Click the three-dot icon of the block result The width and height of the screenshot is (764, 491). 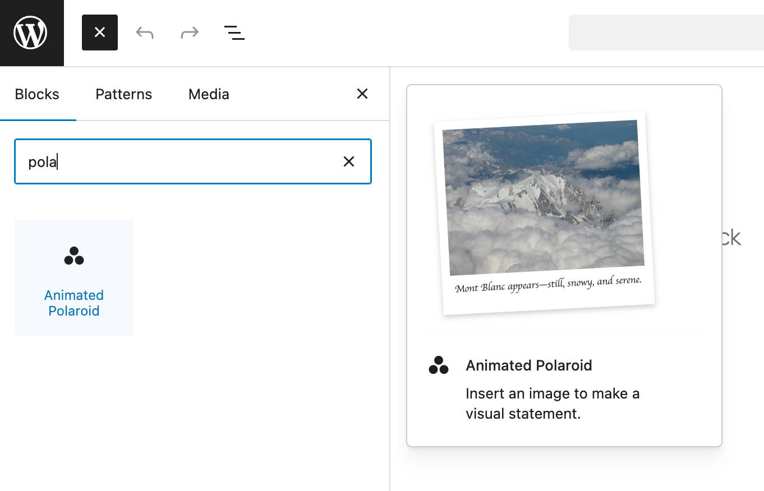[74, 256]
